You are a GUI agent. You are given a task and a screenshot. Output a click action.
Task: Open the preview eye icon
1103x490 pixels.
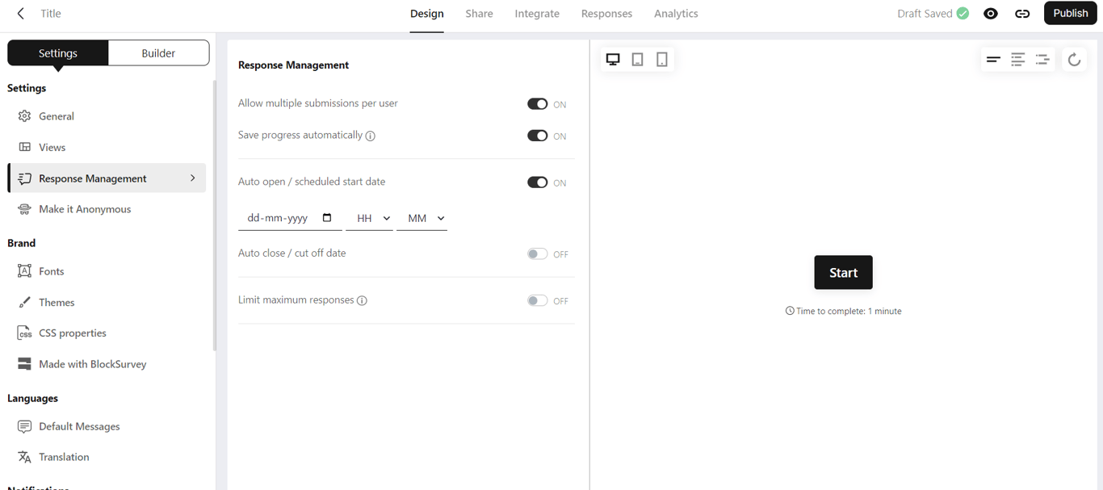(x=991, y=14)
